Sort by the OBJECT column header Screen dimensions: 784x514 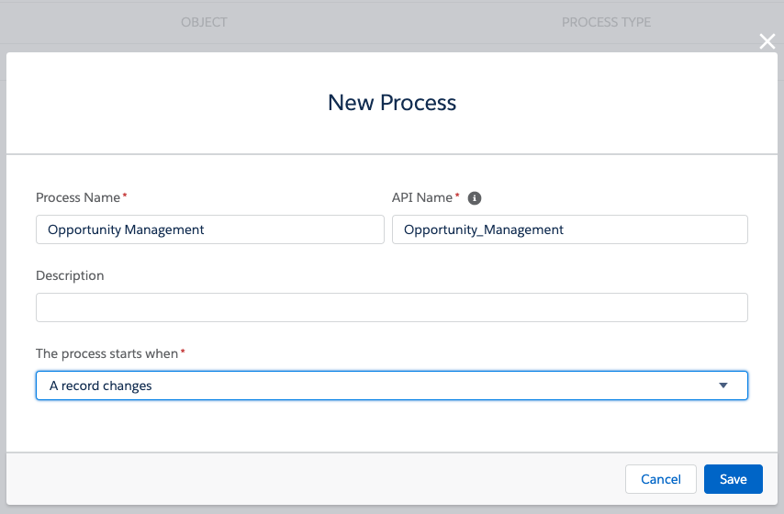(204, 22)
